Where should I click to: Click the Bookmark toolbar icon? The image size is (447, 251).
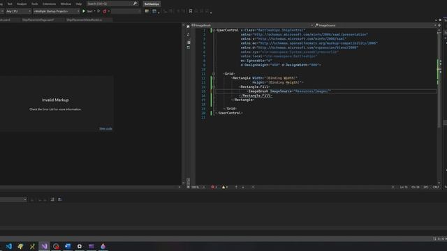point(191,11)
